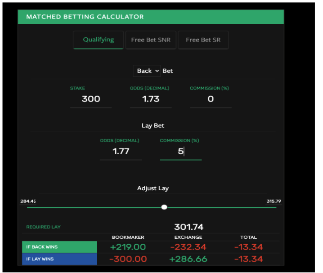Edit the back bet commission field showing 0
Image resolution: width=323 pixels, height=273 pixels.
tap(211, 99)
